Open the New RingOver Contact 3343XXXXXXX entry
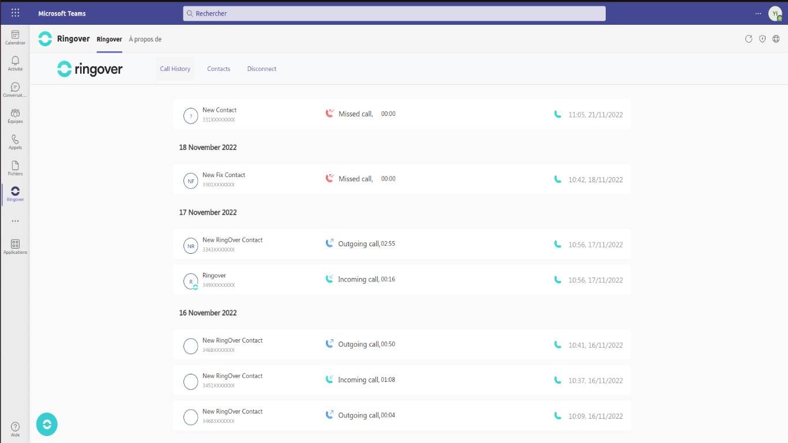Viewport: 788px width, 443px height. pyautogui.click(x=402, y=244)
